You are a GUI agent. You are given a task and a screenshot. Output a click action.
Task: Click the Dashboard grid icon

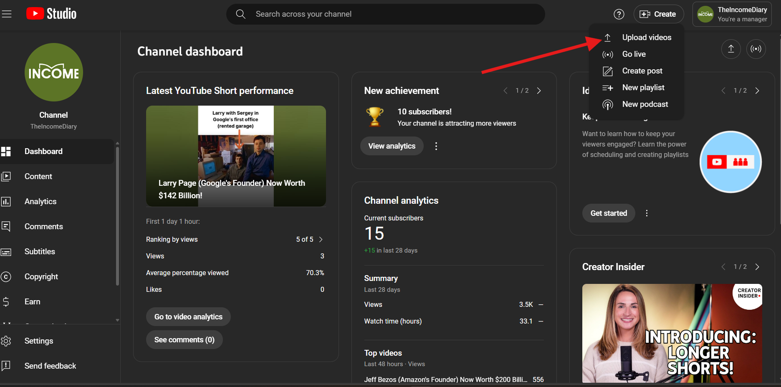coord(6,152)
